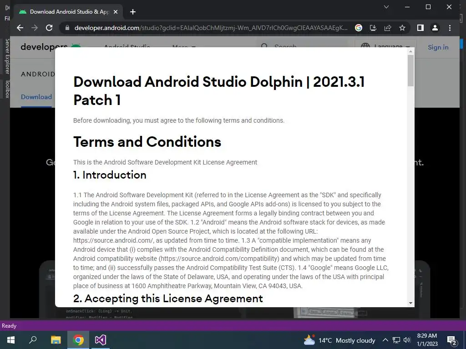Image resolution: width=466 pixels, height=349 pixels.
Task: Reload the Android Studio page
Action: tap(49, 28)
